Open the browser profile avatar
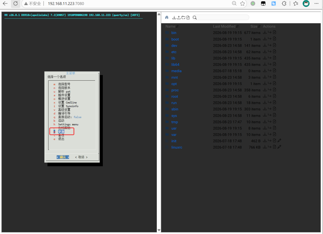Viewport: 323px width, 234px height. coord(306,3)
